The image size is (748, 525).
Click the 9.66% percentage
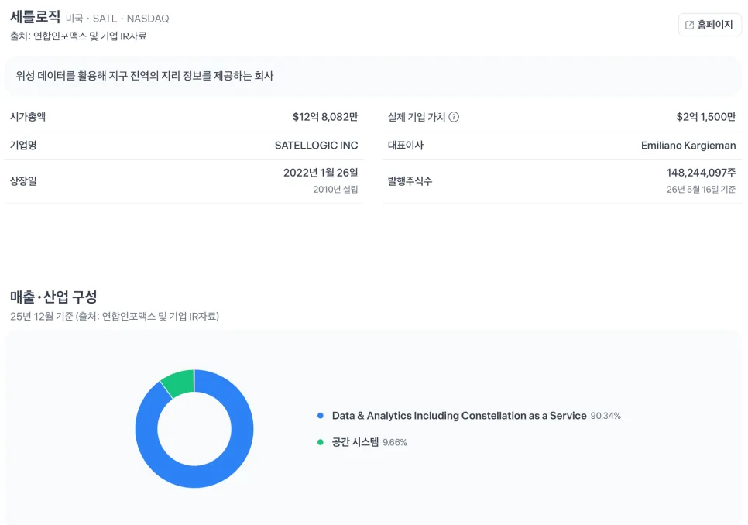(395, 443)
